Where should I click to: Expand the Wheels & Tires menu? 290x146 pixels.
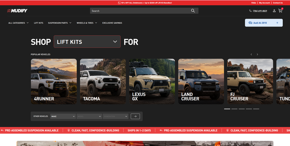tap(87, 23)
